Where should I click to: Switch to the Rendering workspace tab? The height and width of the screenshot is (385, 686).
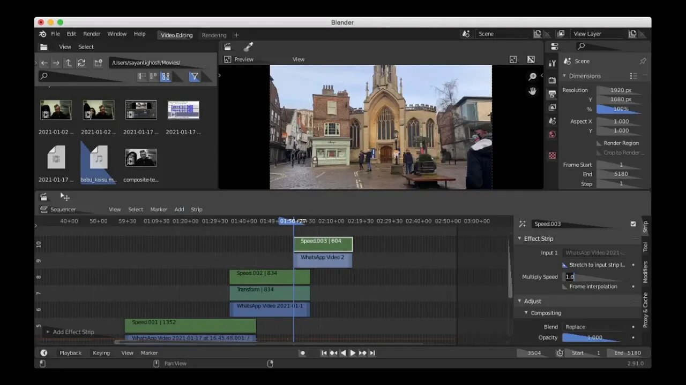tap(214, 35)
